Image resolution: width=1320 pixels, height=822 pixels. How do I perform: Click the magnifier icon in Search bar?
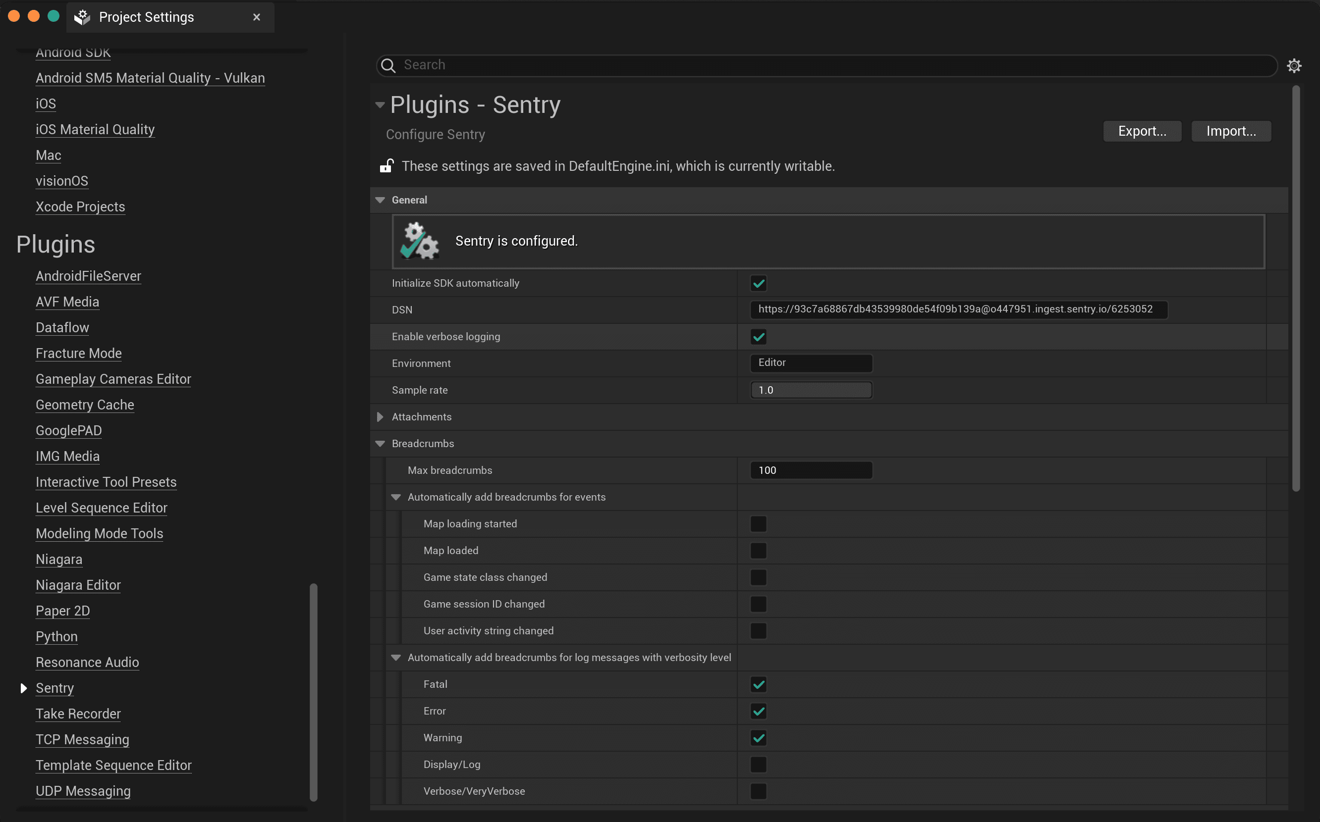[388, 65]
